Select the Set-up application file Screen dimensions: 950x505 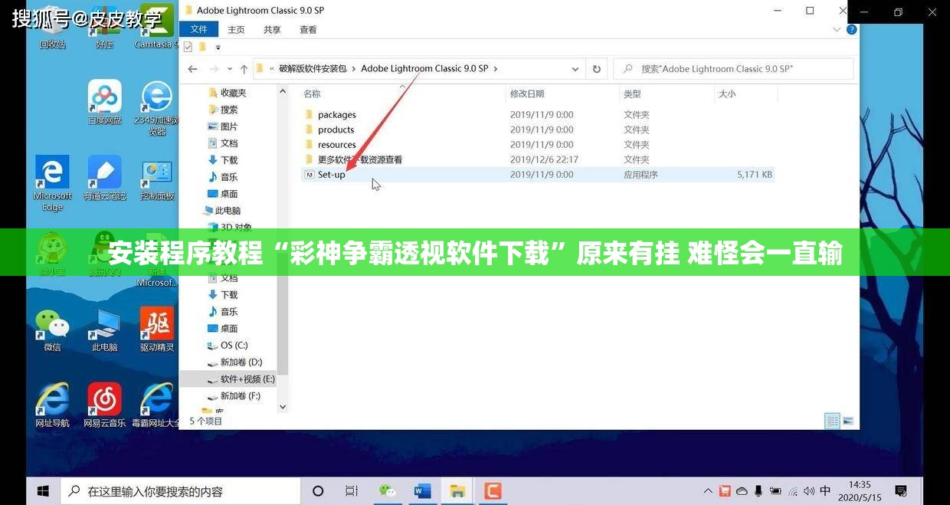tap(331, 175)
